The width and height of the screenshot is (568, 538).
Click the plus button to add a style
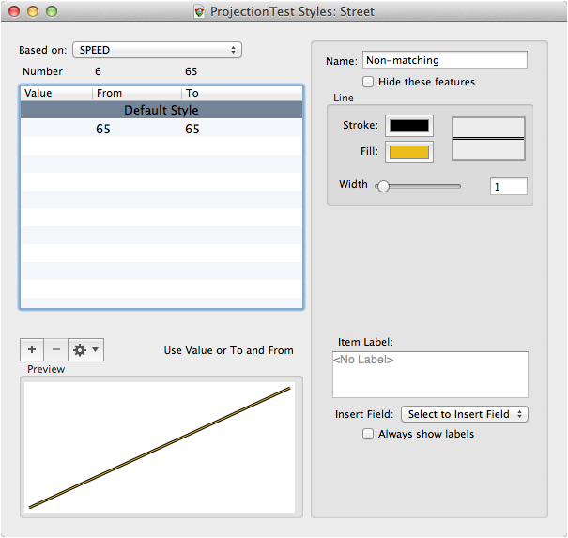click(32, 349)
